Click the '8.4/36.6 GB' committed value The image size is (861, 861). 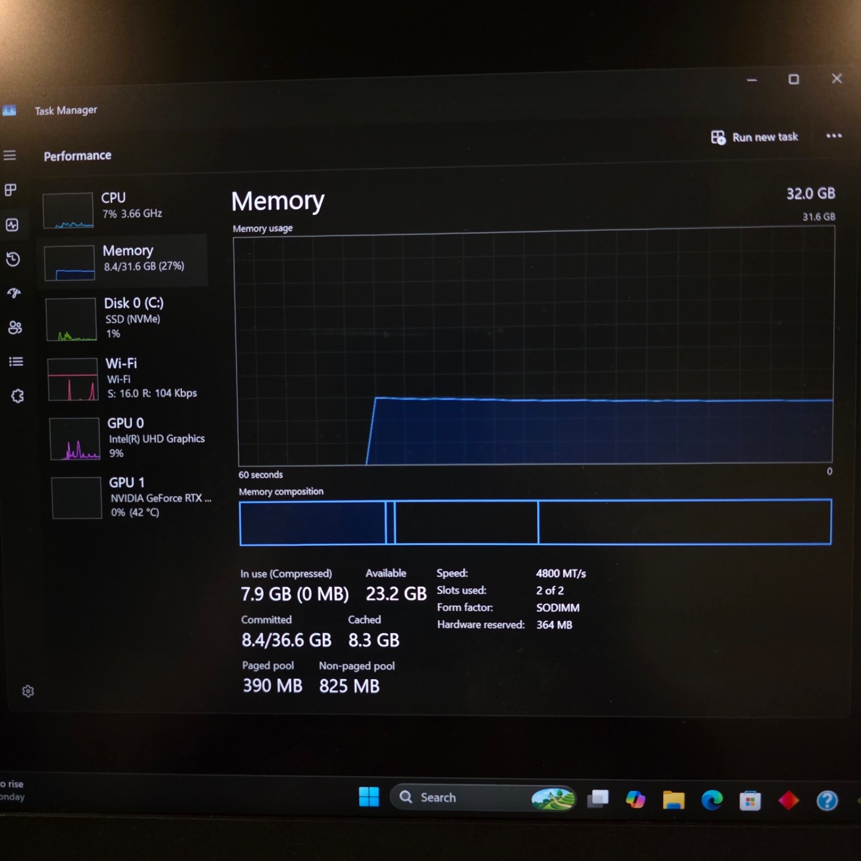[x=286, y=640]
